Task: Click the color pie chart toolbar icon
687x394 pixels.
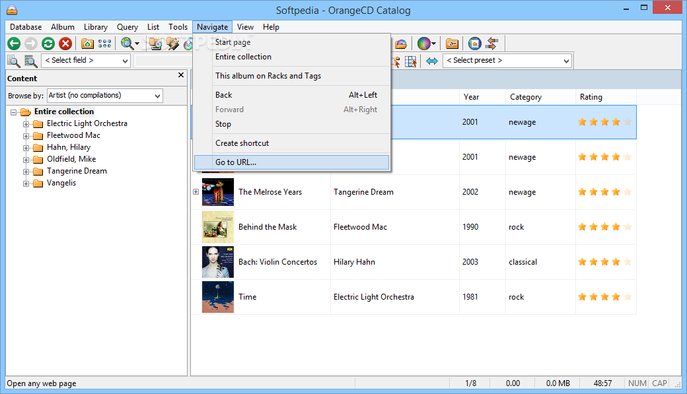Action: (x=423, y=44)
